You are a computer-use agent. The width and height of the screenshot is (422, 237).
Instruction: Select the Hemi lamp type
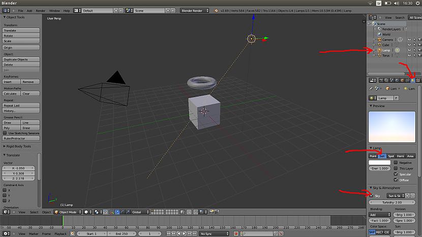pyautogui.click(x=400, y=156)
